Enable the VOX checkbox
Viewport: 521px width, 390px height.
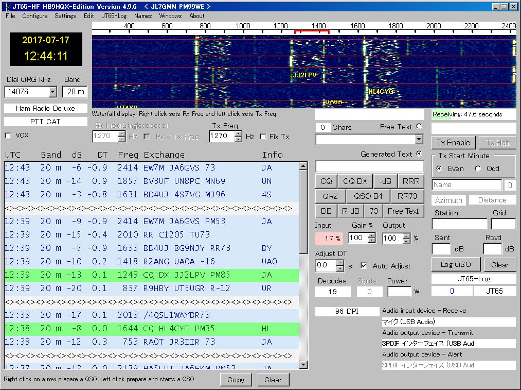[8, 135]
